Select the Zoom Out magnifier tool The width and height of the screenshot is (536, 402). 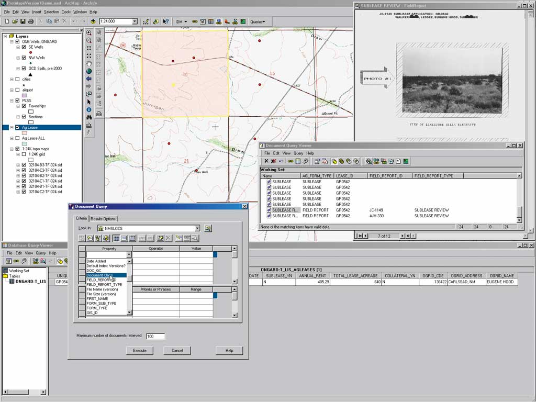(x=89, y=40)
